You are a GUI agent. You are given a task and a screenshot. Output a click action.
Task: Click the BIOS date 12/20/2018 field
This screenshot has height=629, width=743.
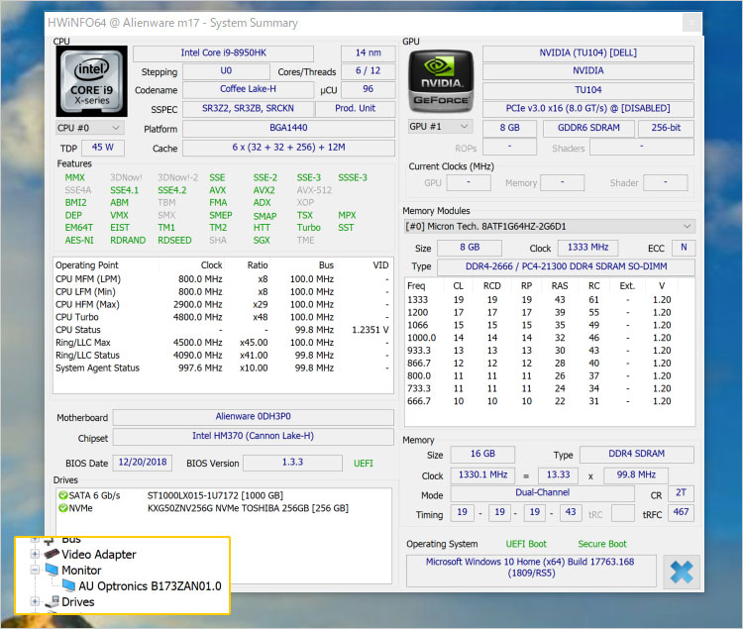click(x=142, y=463)
